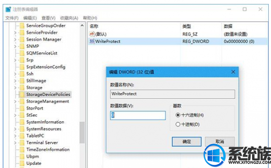Click the Terminal Server folder icon
This screenshot has height=168, width=271.
(x=22, y=143)
